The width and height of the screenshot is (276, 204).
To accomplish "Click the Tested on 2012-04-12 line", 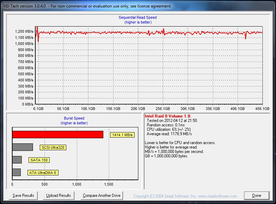I will coord(172,121).
